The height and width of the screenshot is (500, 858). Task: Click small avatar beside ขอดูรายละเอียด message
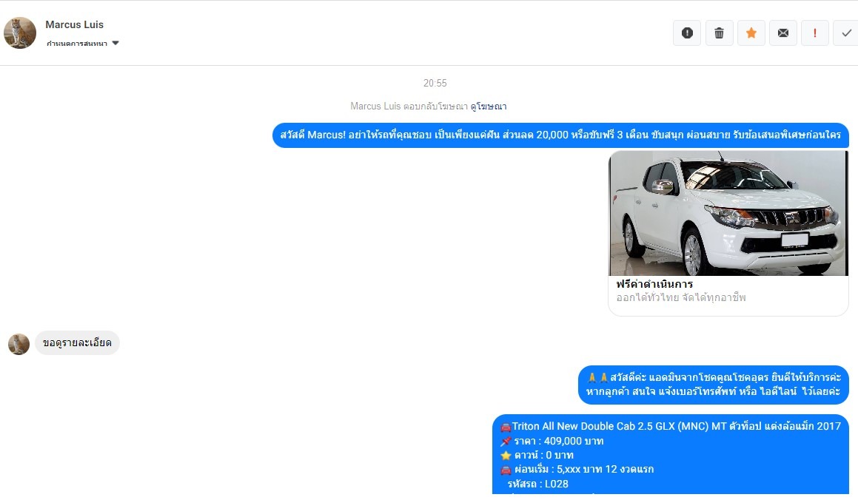point(19,344)
